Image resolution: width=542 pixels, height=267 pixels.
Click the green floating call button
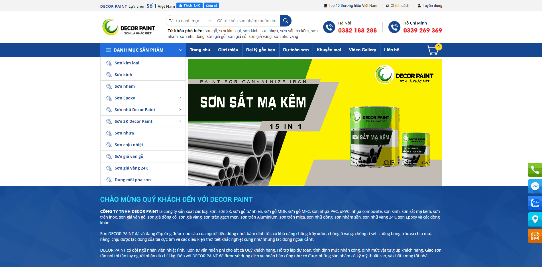click(535, 170)
